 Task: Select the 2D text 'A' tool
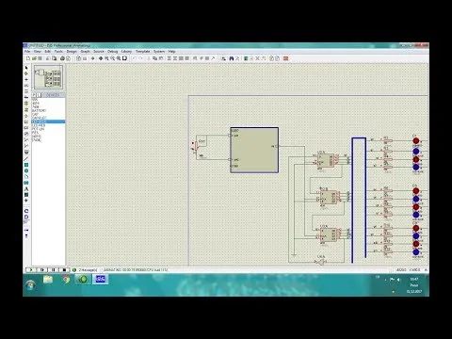(26, 189)
